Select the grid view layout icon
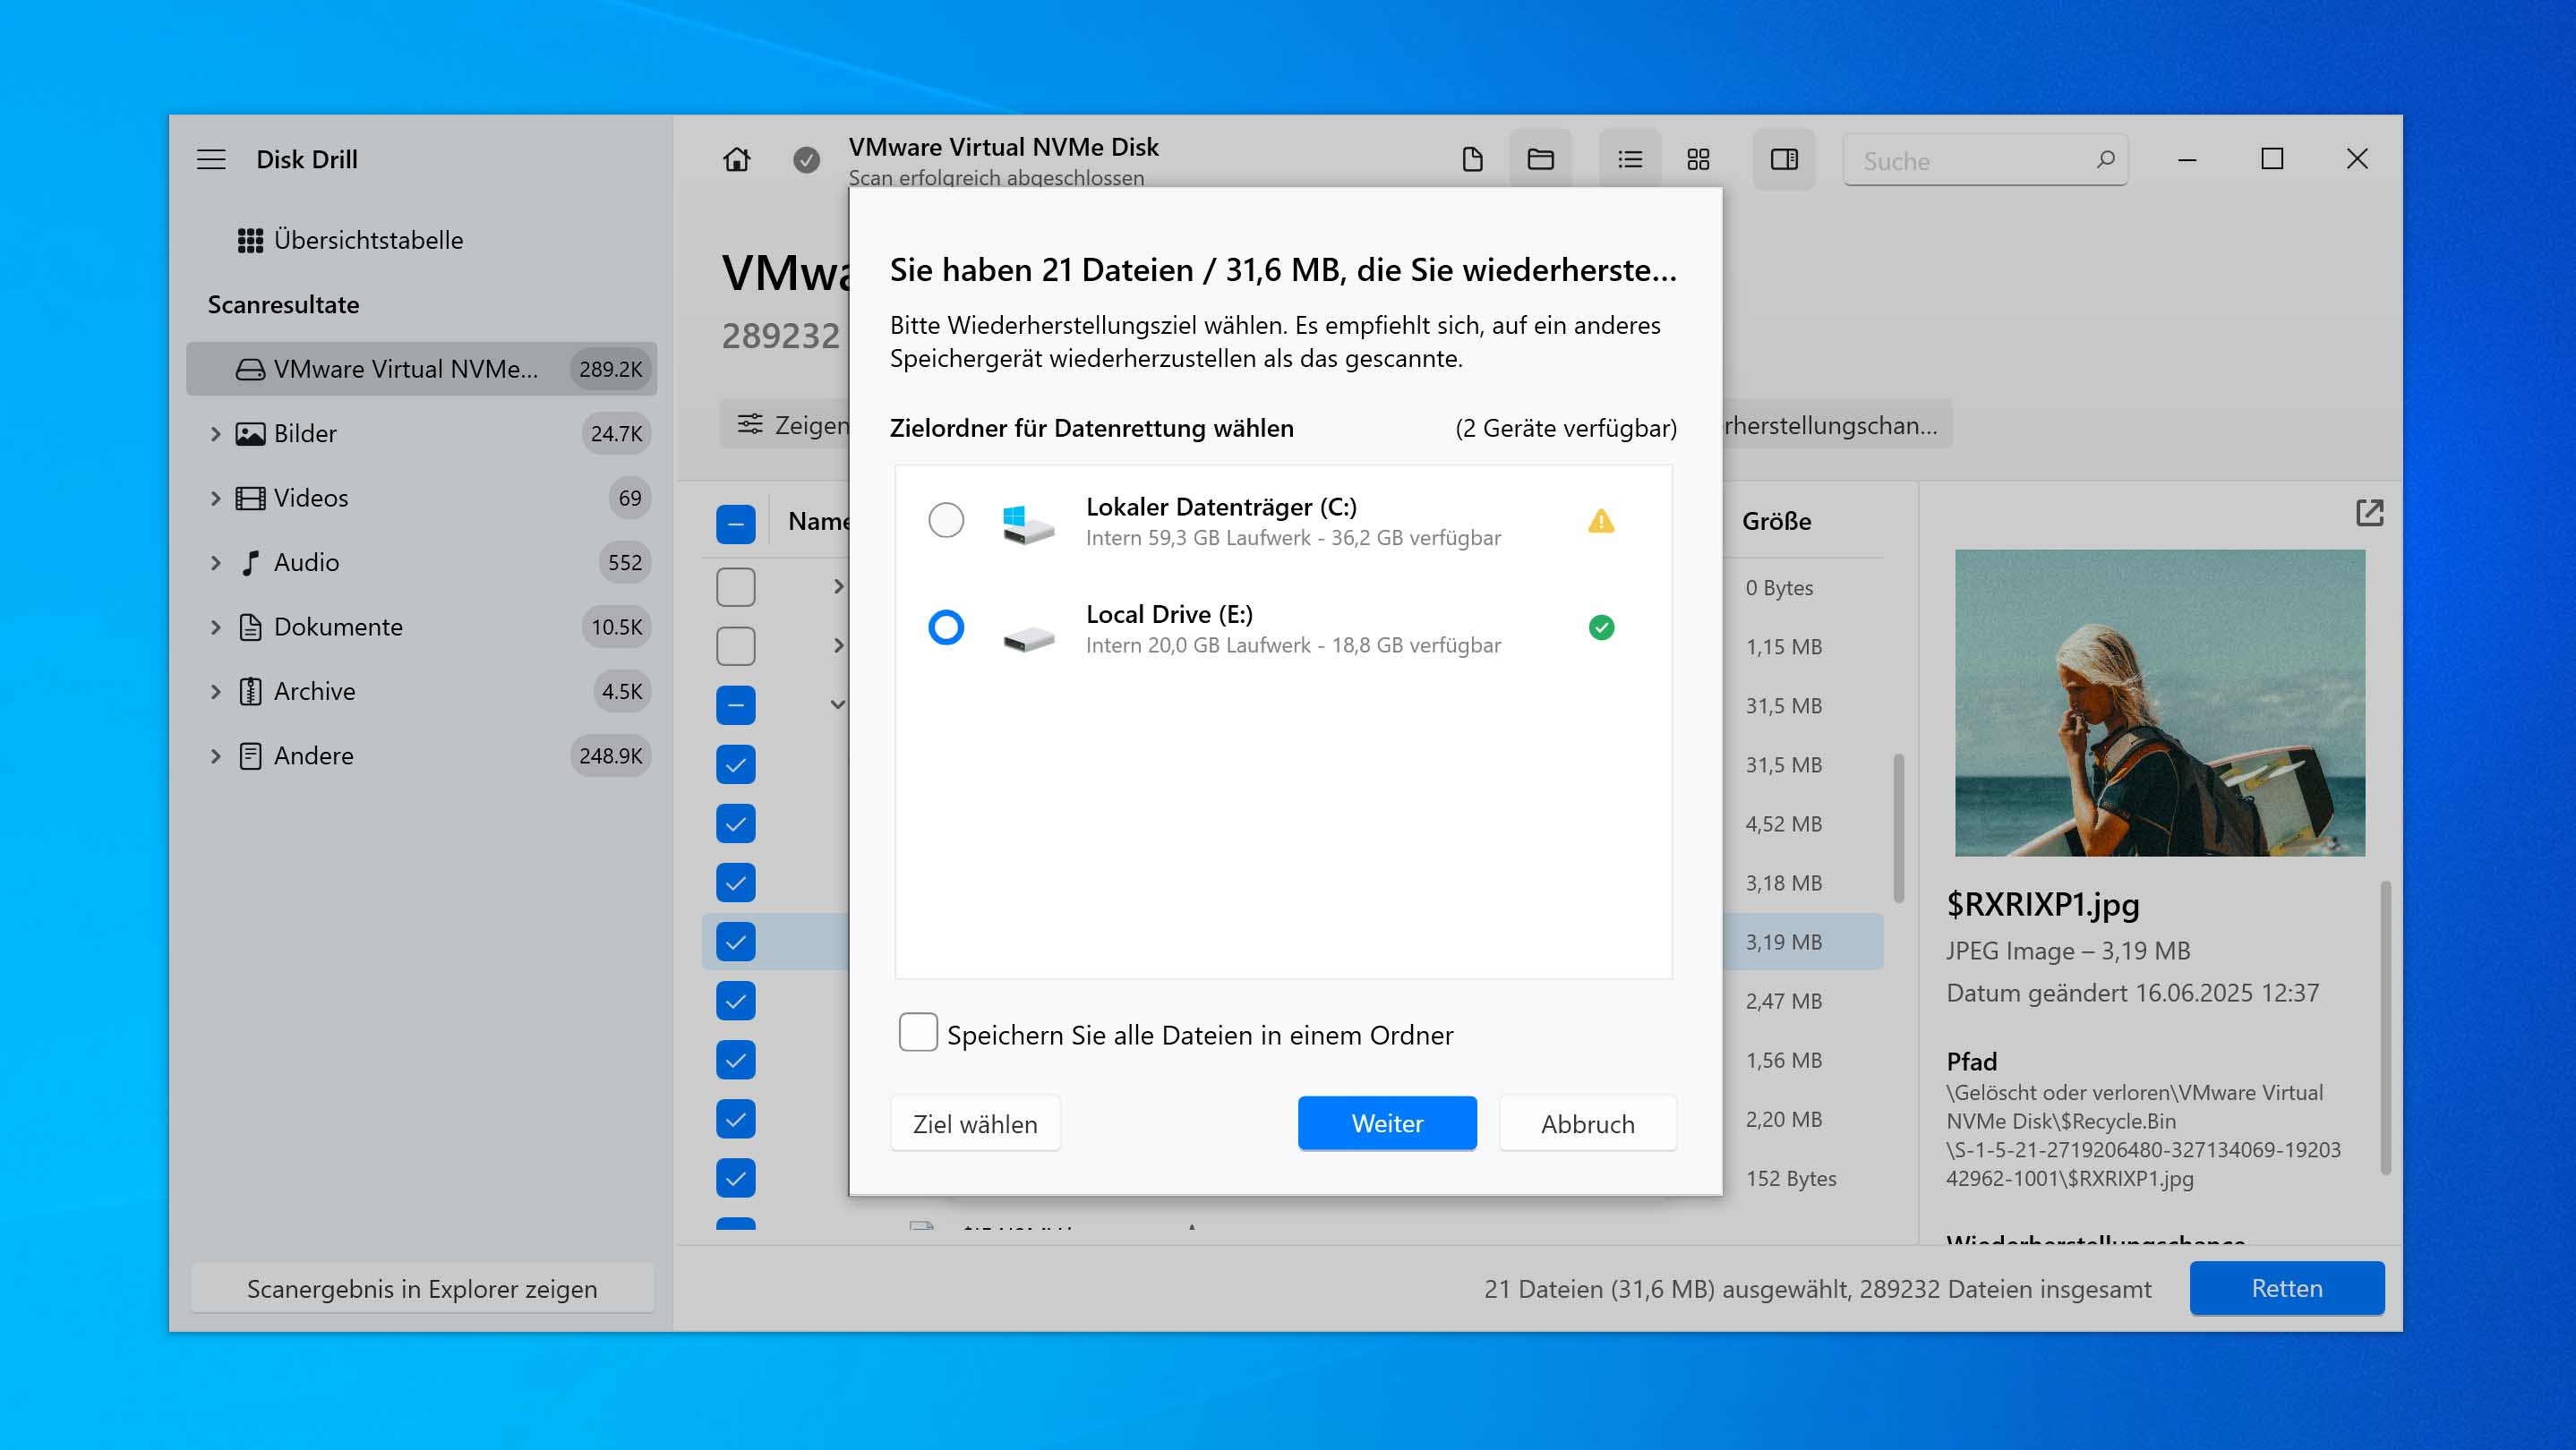 click(1698, 159)
